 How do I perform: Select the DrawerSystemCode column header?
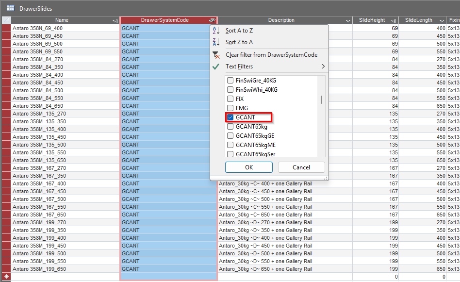tap(165, 20)
